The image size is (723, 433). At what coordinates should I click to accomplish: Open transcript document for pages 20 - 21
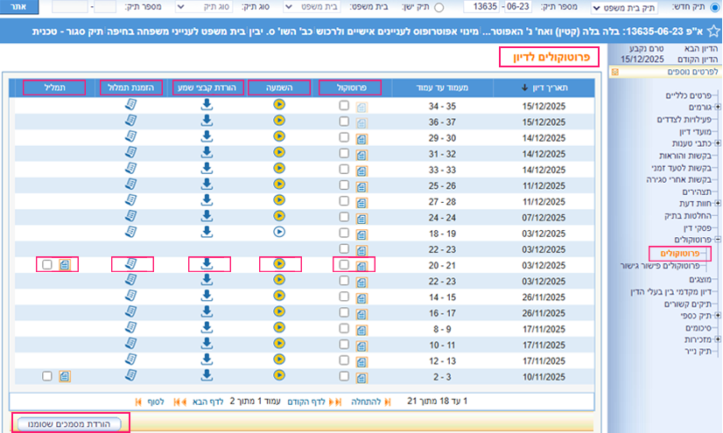click(x=65, y=265)
